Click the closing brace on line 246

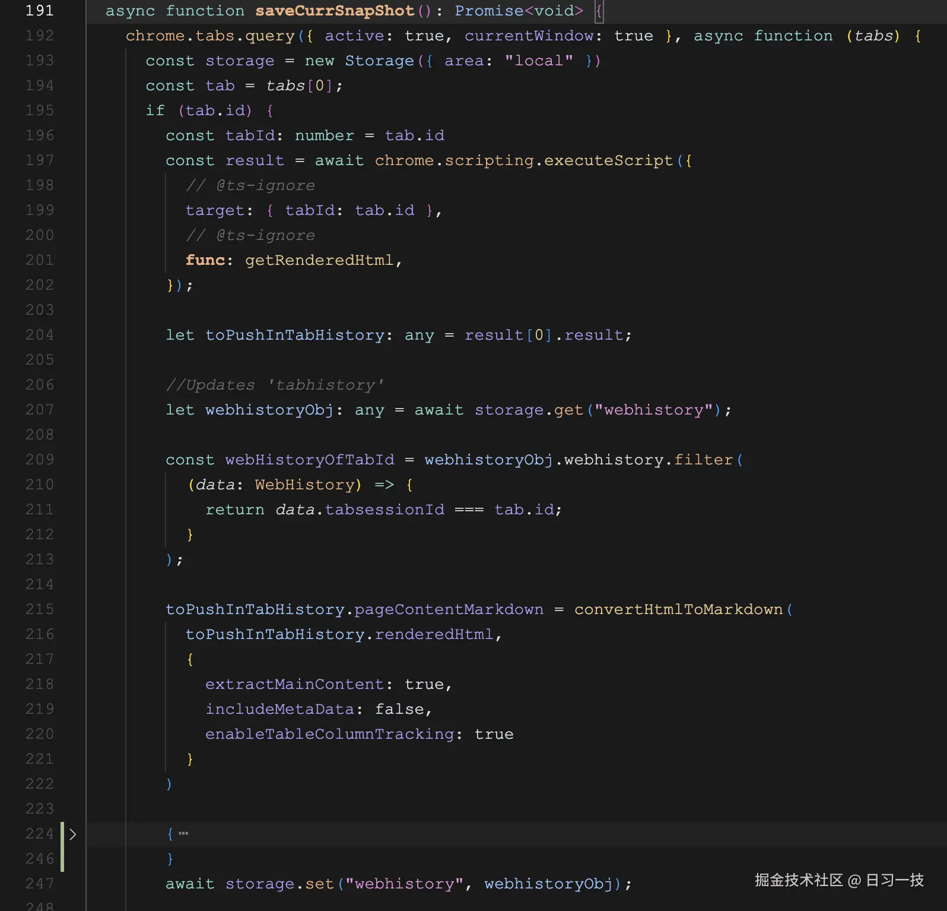tap(170, 859)
